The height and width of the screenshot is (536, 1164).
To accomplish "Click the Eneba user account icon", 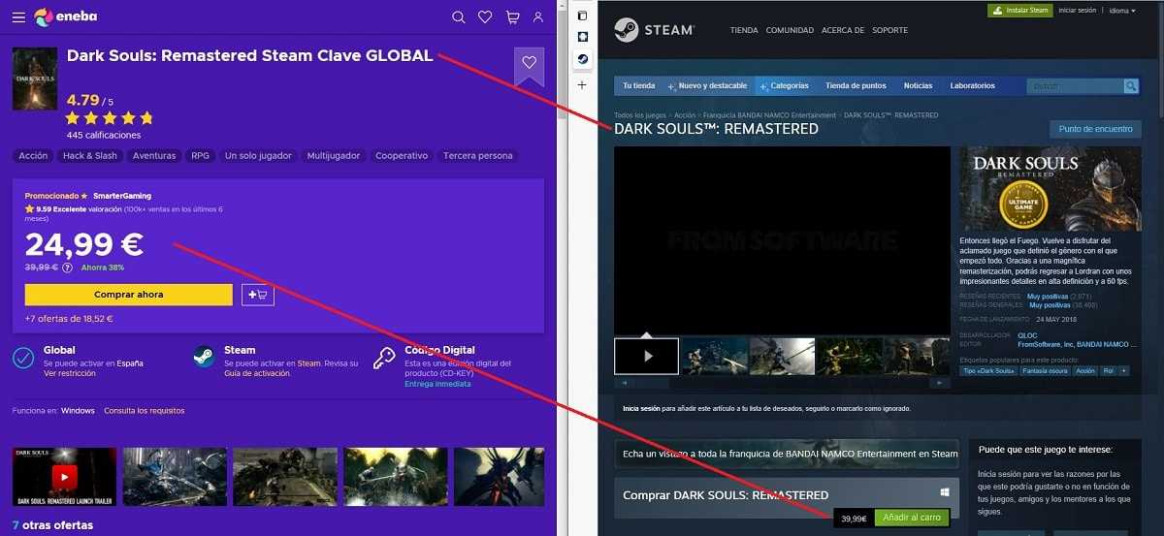I will point(538,17).
